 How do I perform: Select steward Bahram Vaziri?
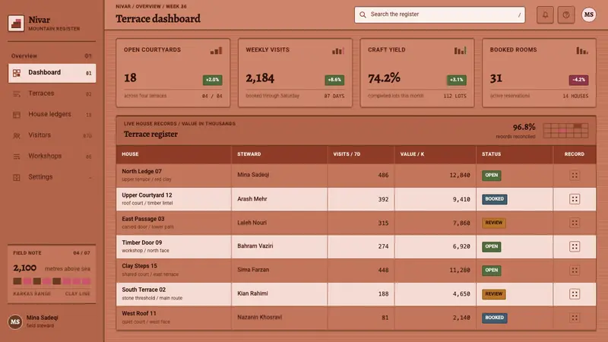pyautogui.click(x=255, y=245)
